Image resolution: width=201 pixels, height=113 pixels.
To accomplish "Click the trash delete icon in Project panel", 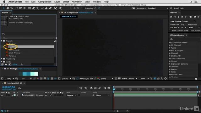I will pos(22,64).
